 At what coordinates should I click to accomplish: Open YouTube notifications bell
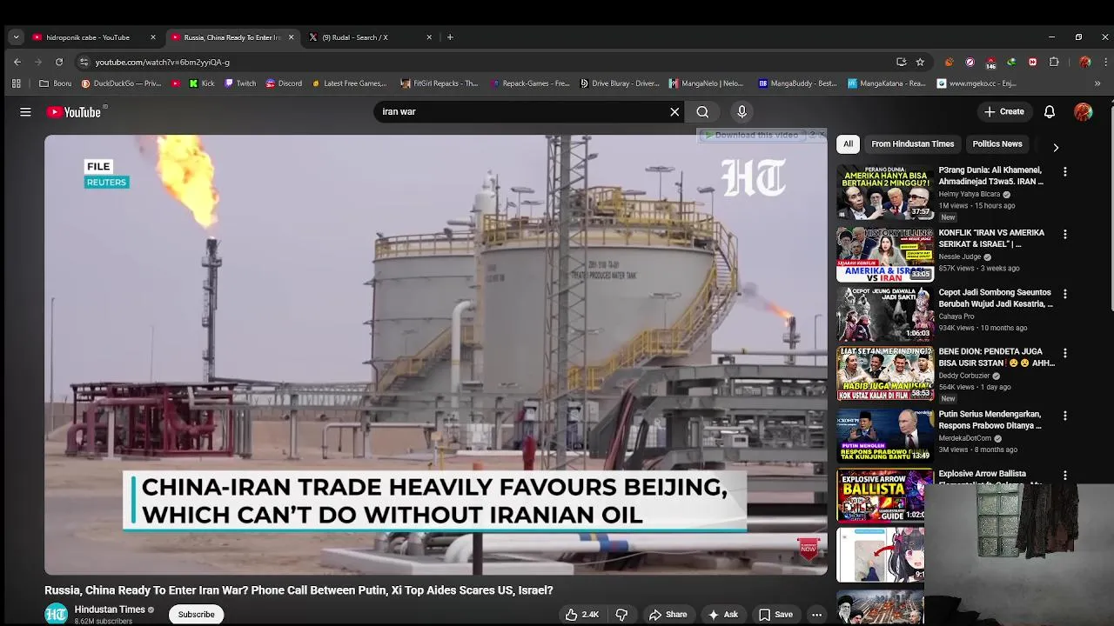coord(1050,111)
